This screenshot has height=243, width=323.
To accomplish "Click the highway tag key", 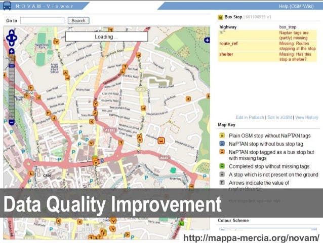I will (x=228, y=27).
